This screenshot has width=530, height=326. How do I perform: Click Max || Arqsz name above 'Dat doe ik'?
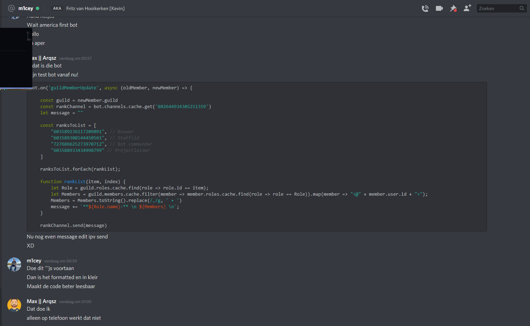[x=41, y=301]
